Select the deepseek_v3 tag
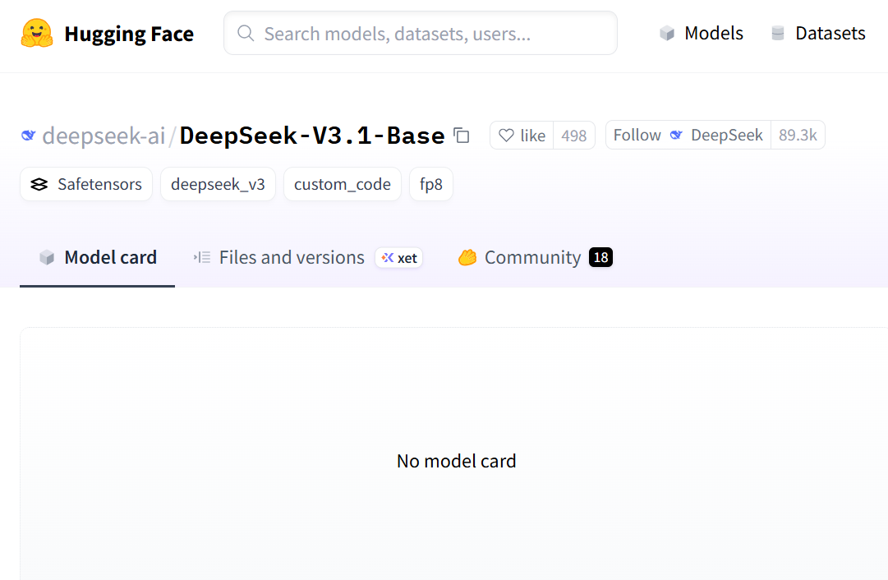The height and width of the screenshot is (580, 888). (218, 184)
